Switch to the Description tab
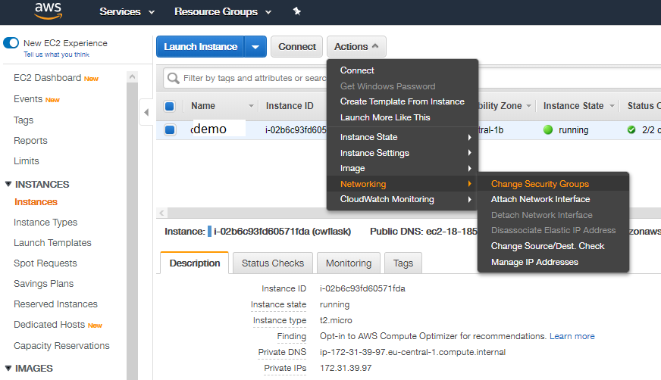The image size is (661, 380). [x=195, y=263]
